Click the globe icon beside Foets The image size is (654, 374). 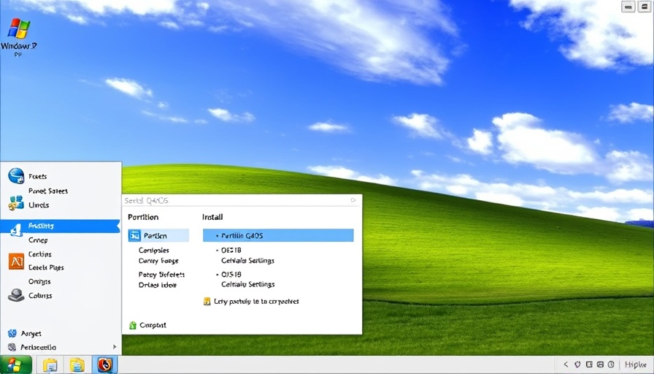click(16, 176)
